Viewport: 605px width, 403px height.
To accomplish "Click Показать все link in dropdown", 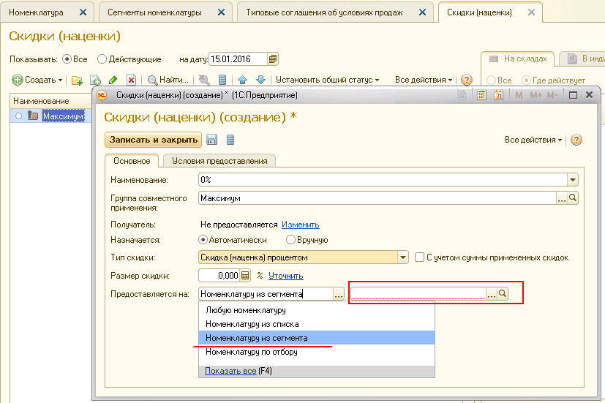I will point(230,371).
